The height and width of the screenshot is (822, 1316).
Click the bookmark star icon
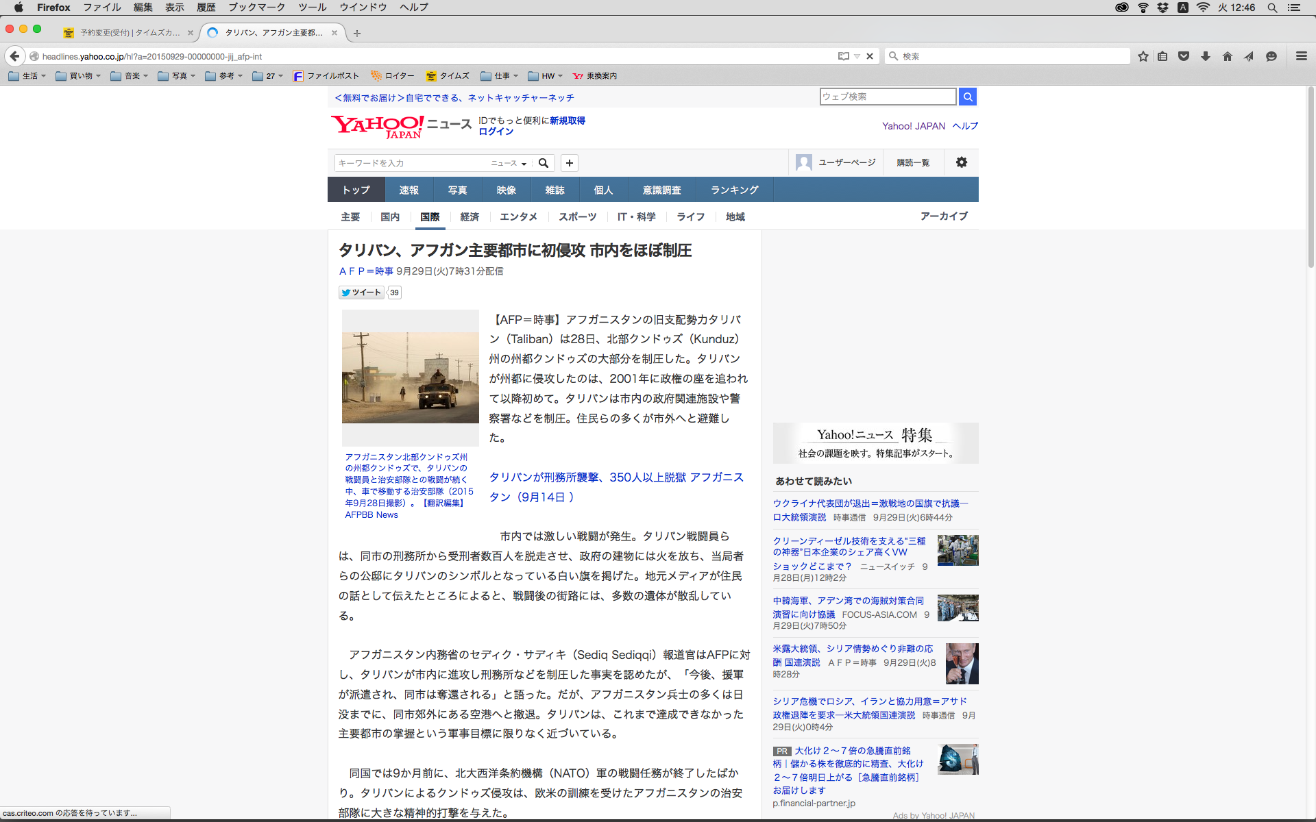click(1143, 56)
